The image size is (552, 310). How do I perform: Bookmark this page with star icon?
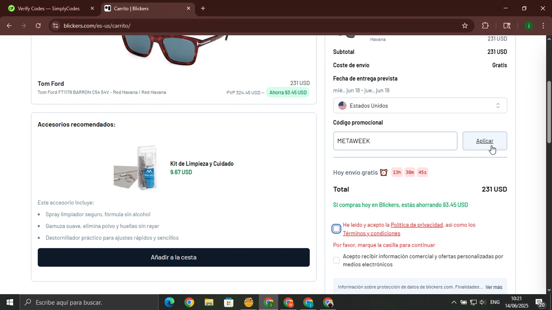tap(465, 26)
